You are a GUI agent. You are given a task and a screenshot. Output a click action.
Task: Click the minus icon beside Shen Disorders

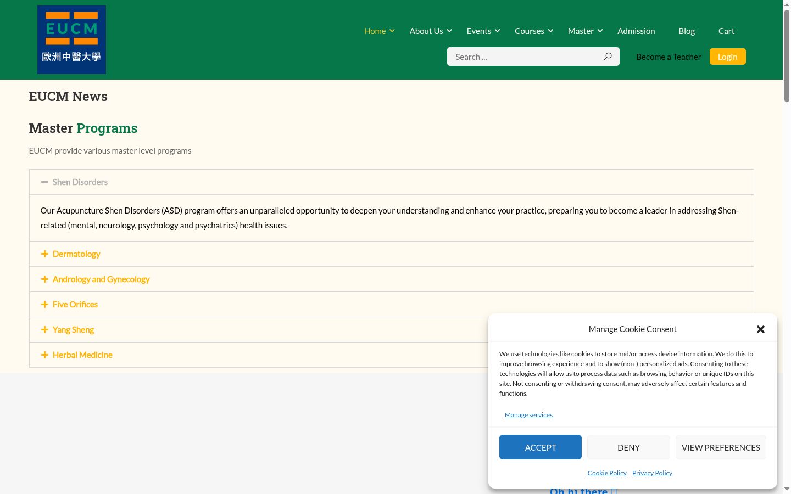pos(44,182)
